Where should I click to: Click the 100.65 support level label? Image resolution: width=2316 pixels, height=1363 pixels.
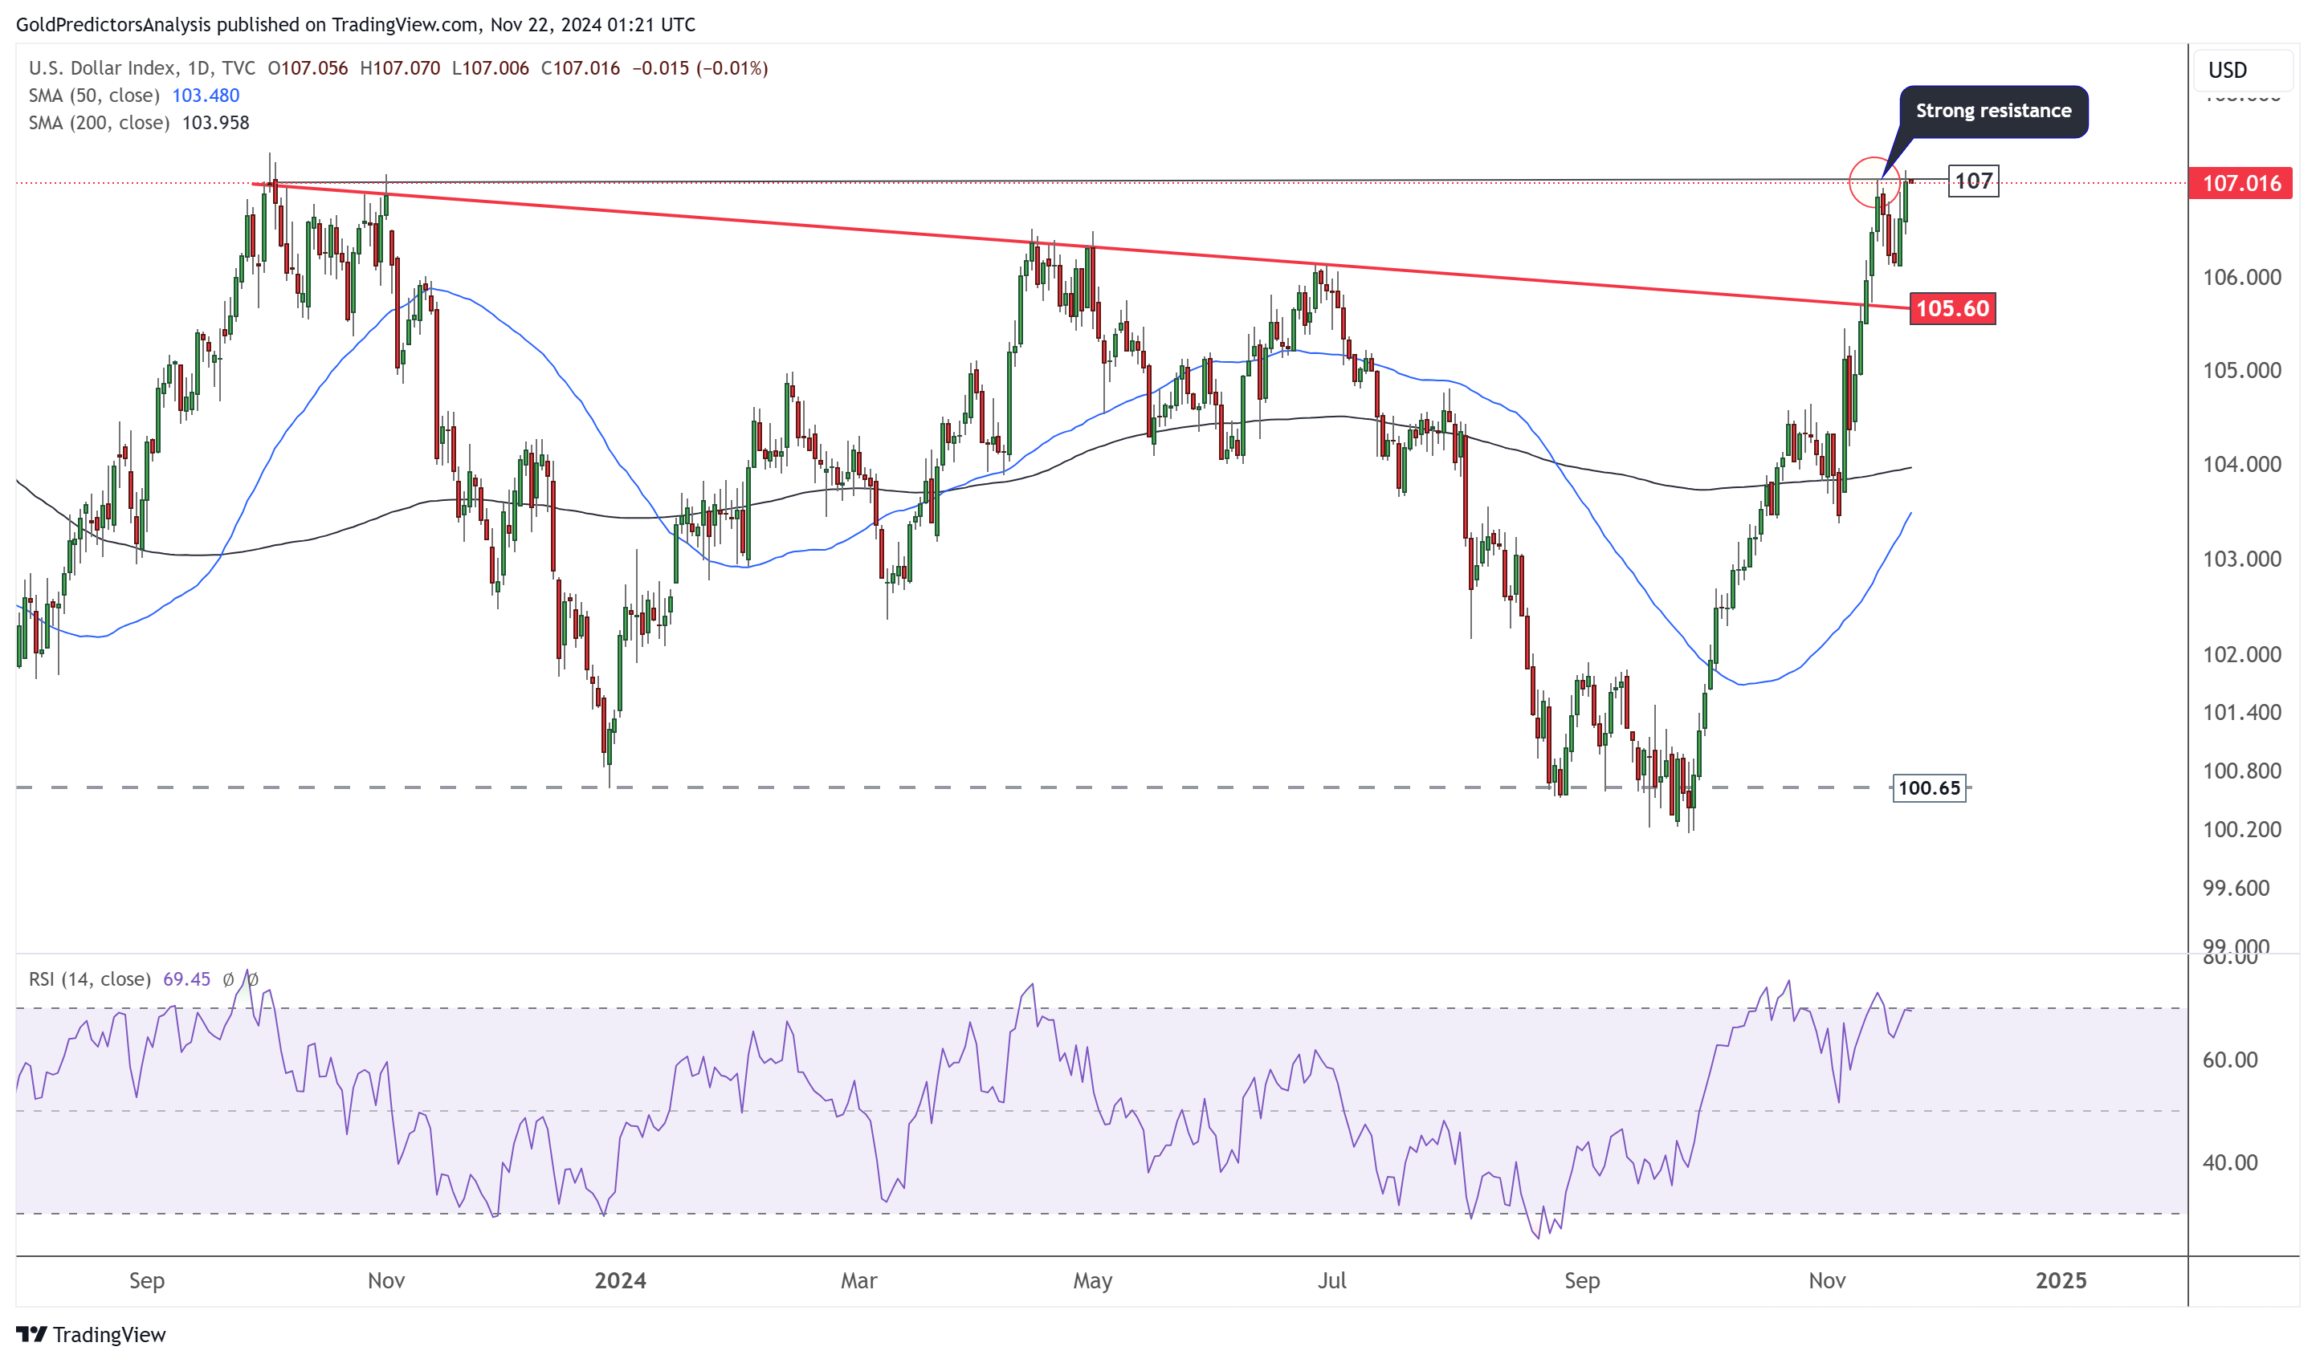[x=1928, y=788]
